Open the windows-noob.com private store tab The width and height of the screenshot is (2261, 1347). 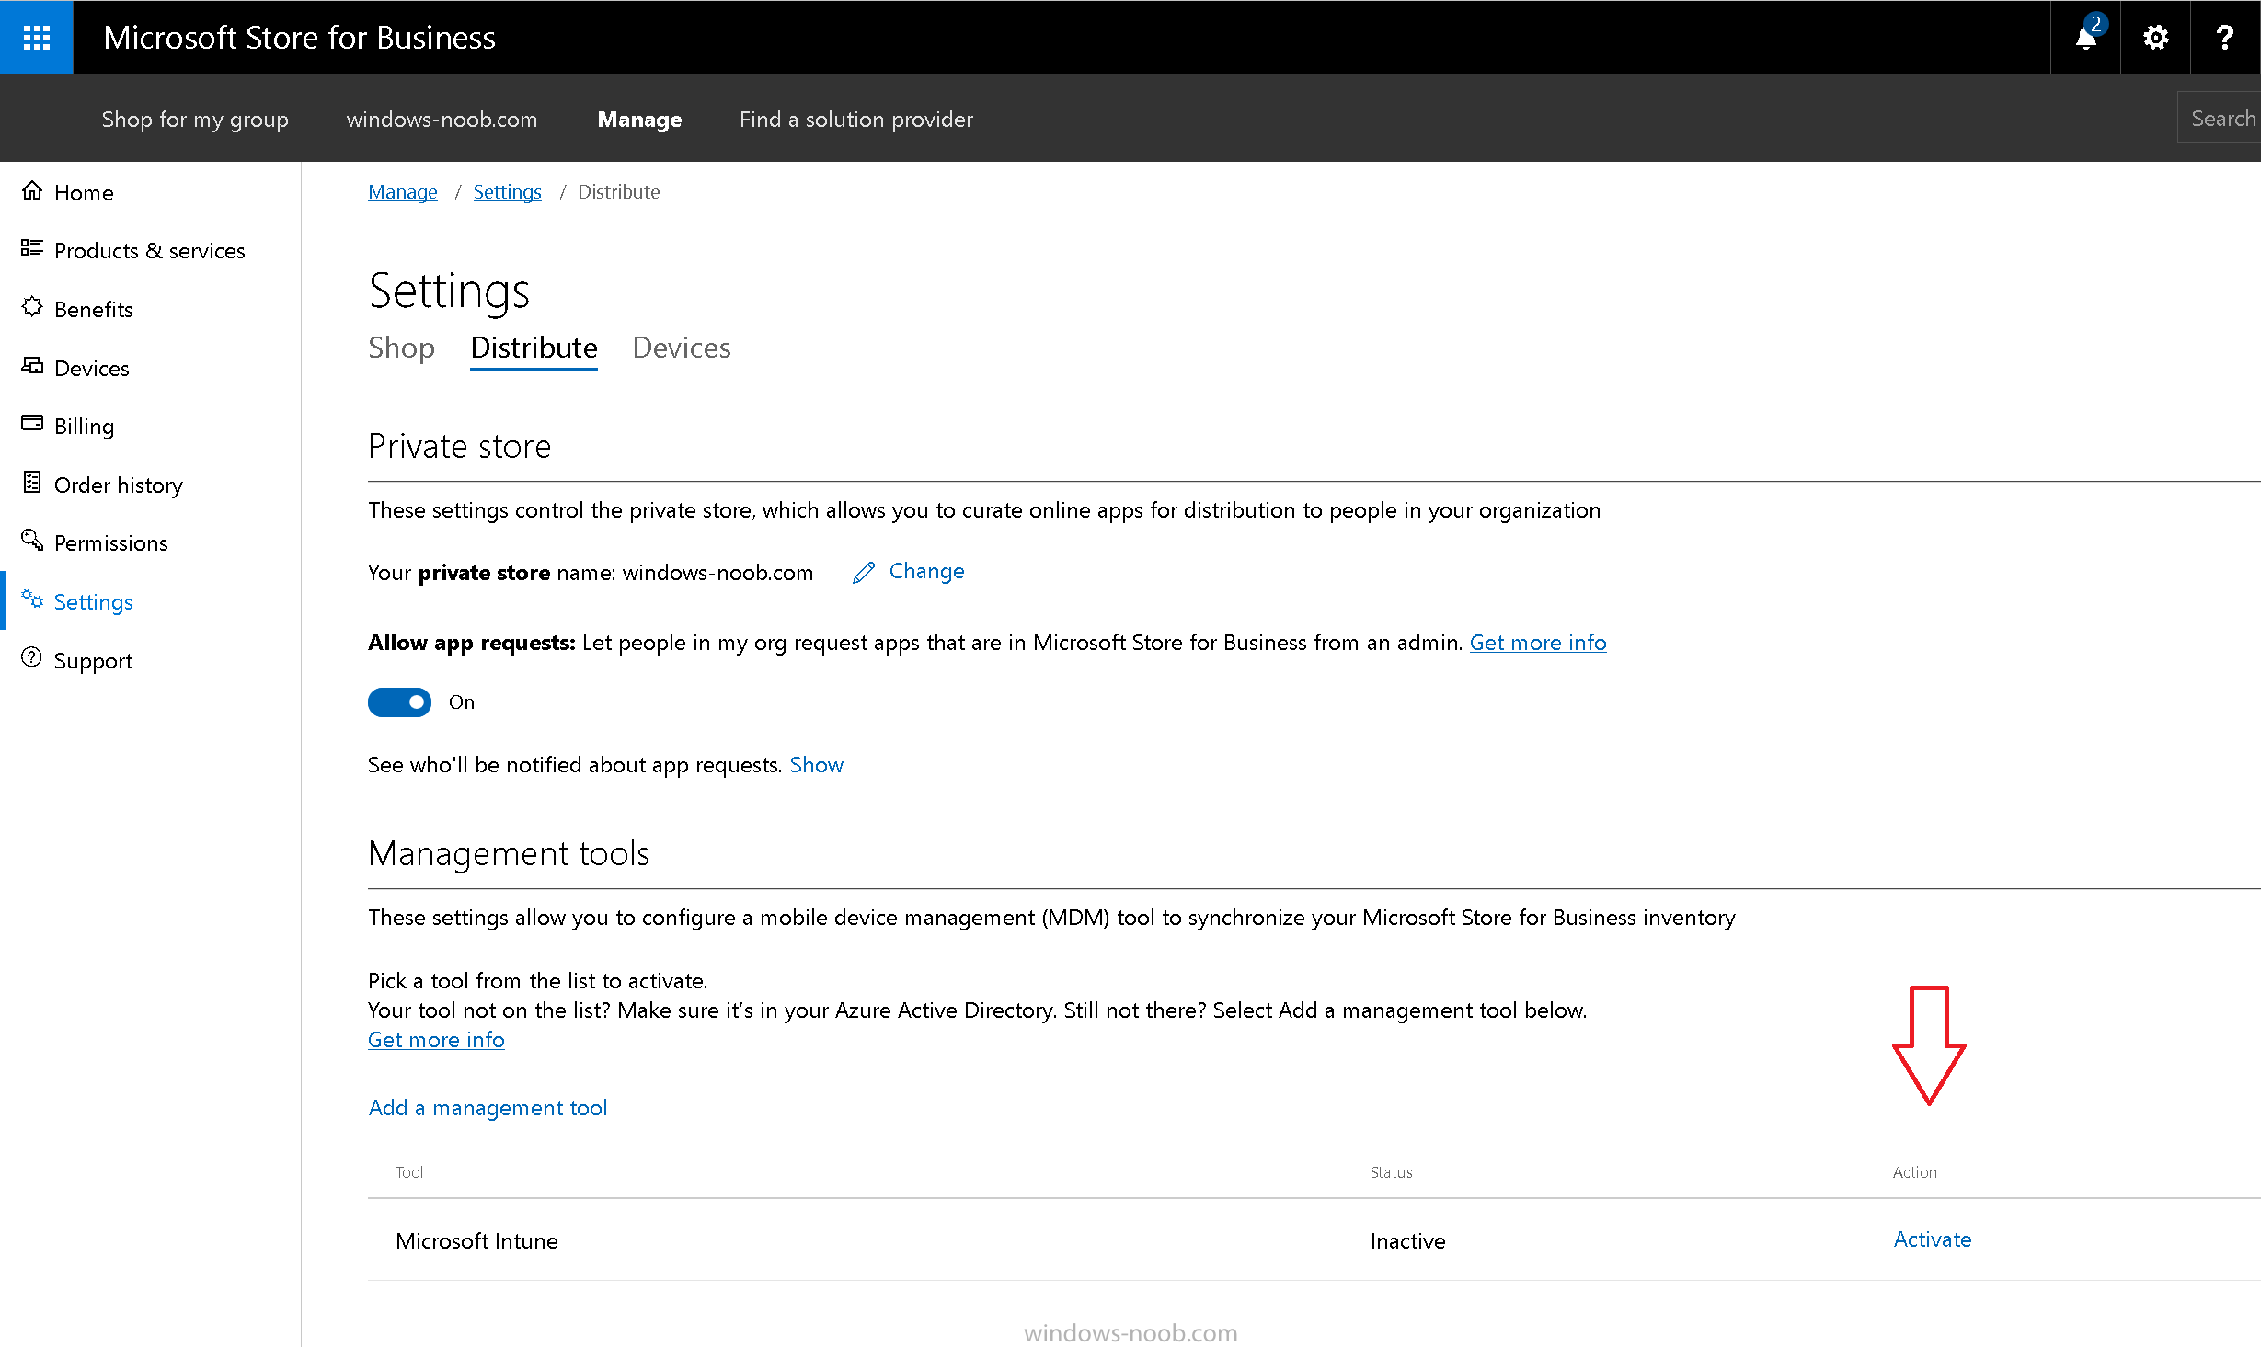(442, 120)
